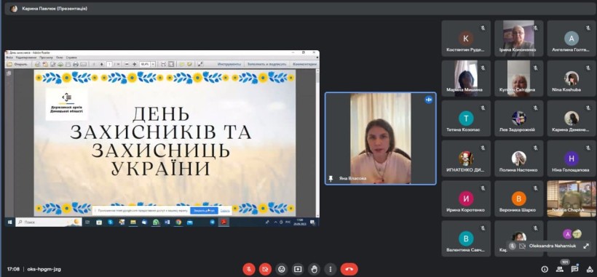This screenshot has width=597, height=277.
Task: Open Adobe Reader Файл menu
Action: pos(9,57)
